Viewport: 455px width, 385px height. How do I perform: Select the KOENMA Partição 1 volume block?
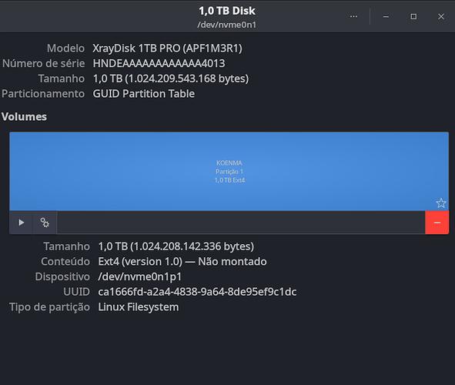tap(229, 172)
